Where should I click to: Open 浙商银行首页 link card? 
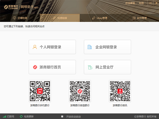tap(52, 67)
